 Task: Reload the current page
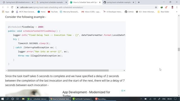pos(12,7)
